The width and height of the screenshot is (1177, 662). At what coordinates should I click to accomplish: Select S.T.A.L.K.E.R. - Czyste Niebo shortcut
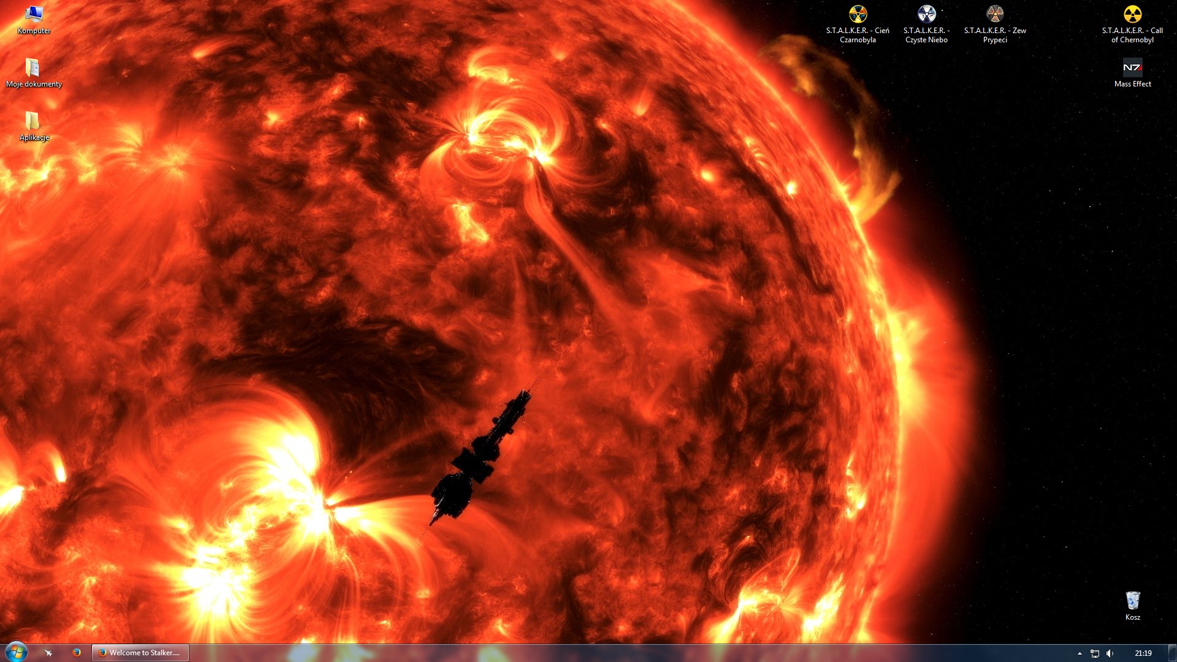[926, 25]
